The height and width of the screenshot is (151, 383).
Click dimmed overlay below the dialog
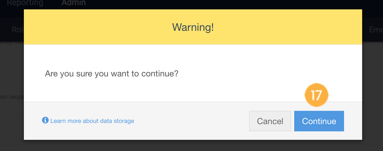pos(191,146)
